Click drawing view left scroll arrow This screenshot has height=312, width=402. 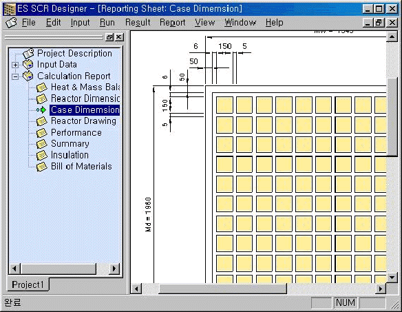(x=136, y=289)
